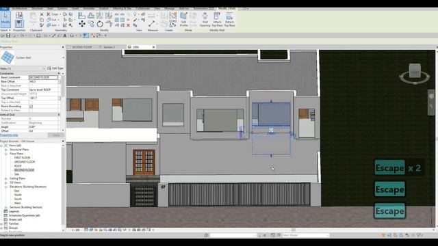Image resolution: width=438 pixels, height=246 pixels.
Task: Switch to the Section 1 view tab
Action: (109, 47)
